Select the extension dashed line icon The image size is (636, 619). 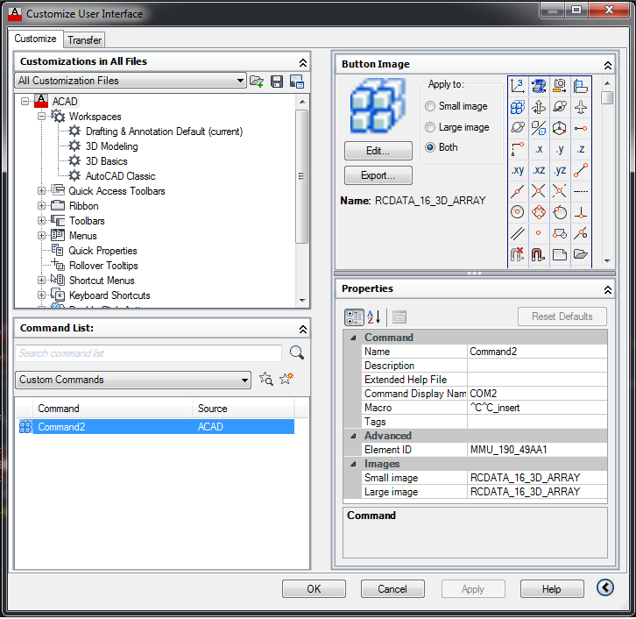tap(581, 191)
